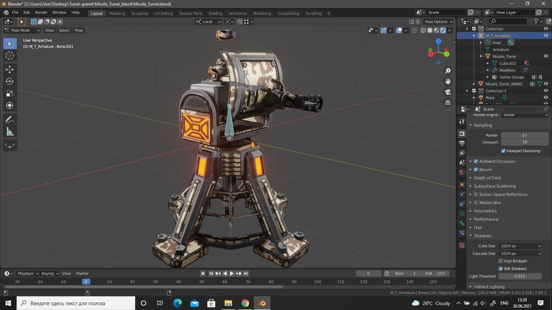Open the Bone properties tab
This screenshot has height=310, width=552.
click(x=462, y=223)
